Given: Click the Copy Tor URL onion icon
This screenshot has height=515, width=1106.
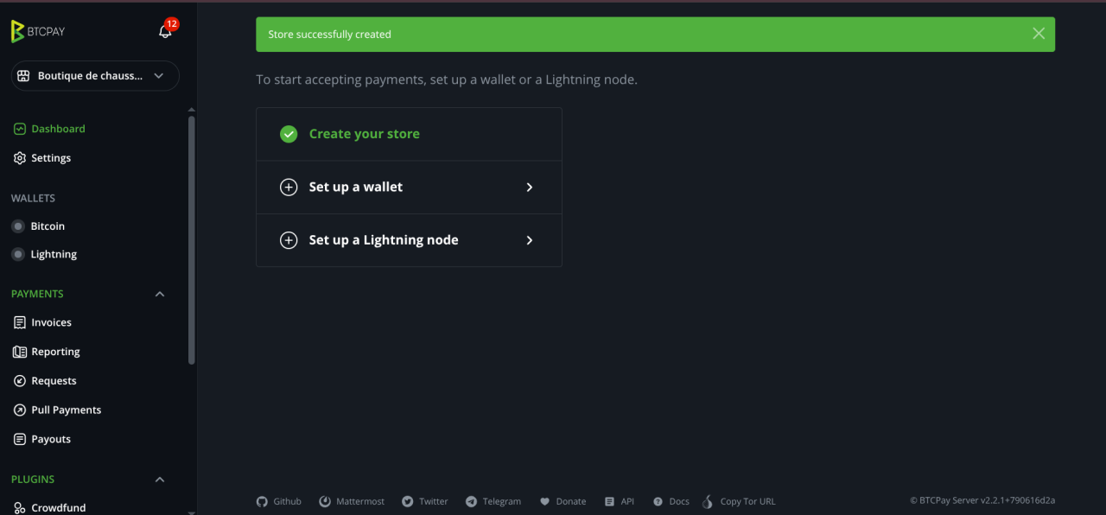Looking at the screenshot, I should 708,501.
